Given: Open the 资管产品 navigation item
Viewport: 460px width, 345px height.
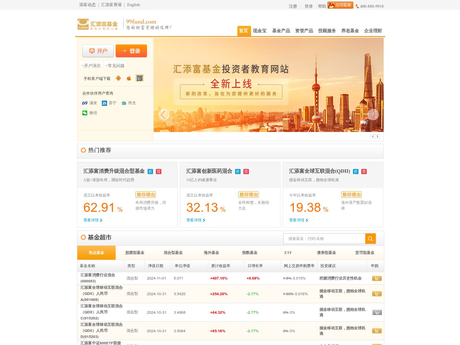Looking at the screenshot, I should 304,31.
